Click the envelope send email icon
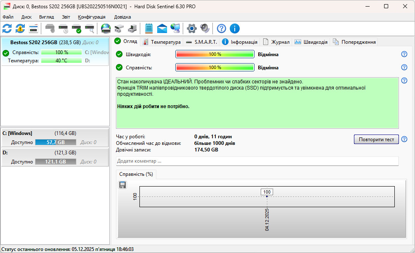 [162, 28]
